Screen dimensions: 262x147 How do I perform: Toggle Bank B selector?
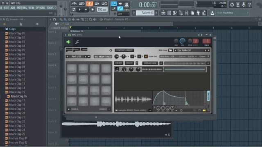(109, 109)
